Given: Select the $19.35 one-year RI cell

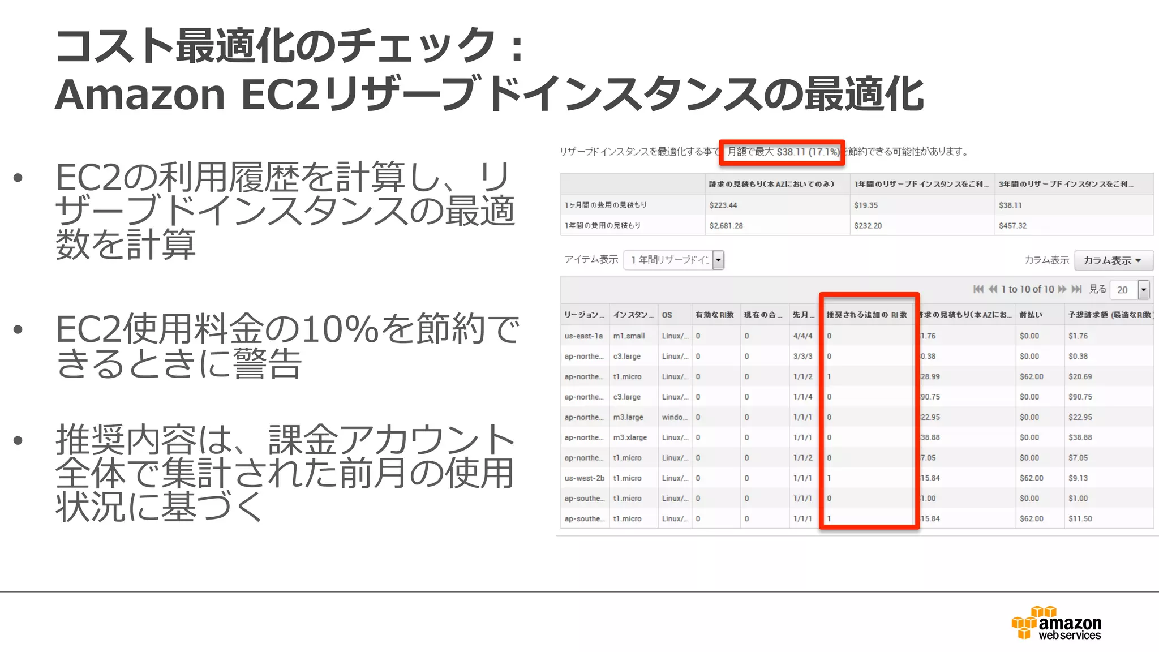Looking at the screenshot, I should (x=922, y=205).
